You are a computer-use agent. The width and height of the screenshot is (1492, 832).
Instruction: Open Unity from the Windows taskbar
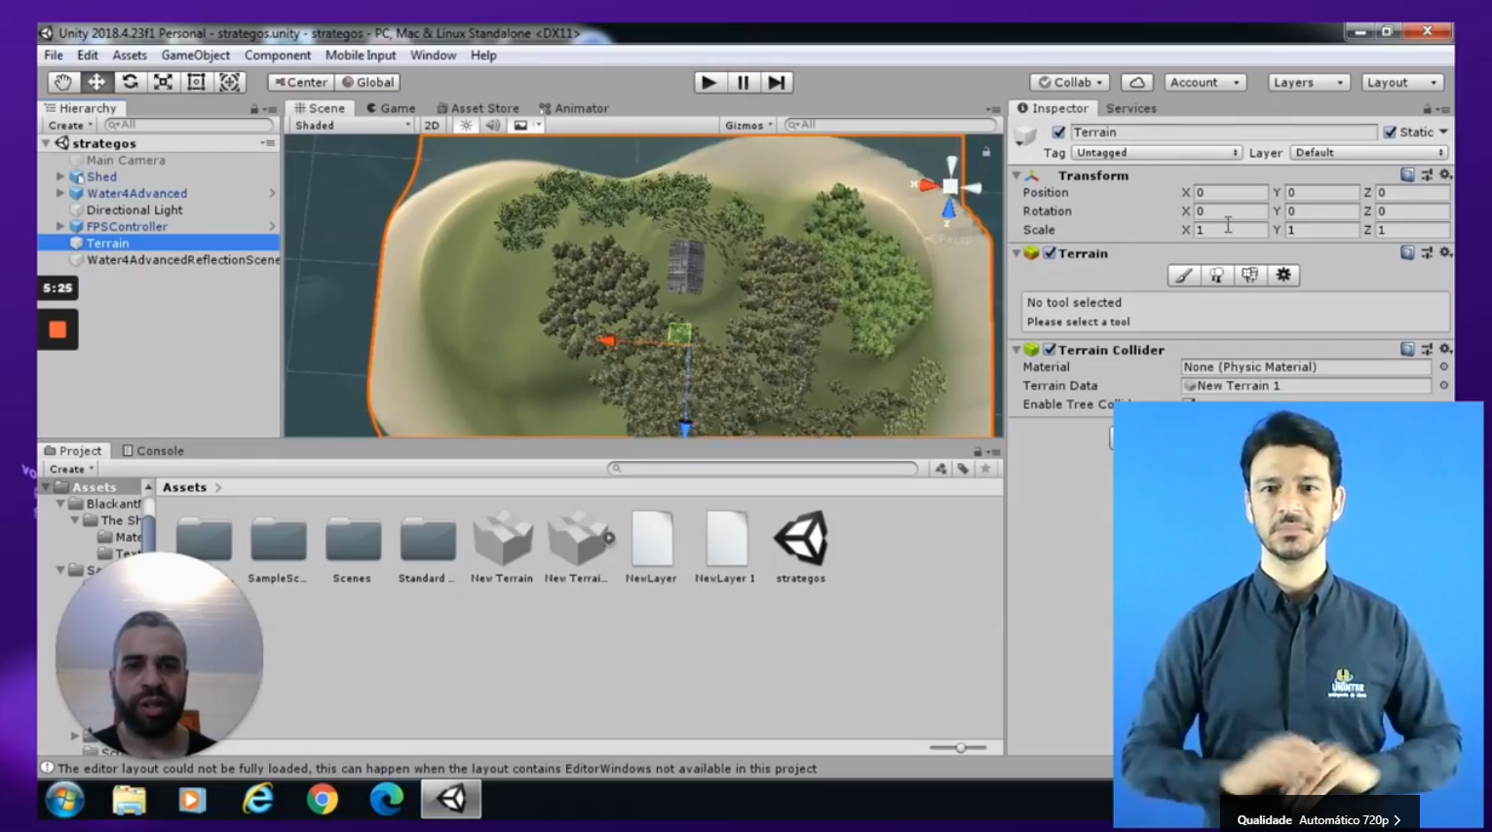[451, 800]
